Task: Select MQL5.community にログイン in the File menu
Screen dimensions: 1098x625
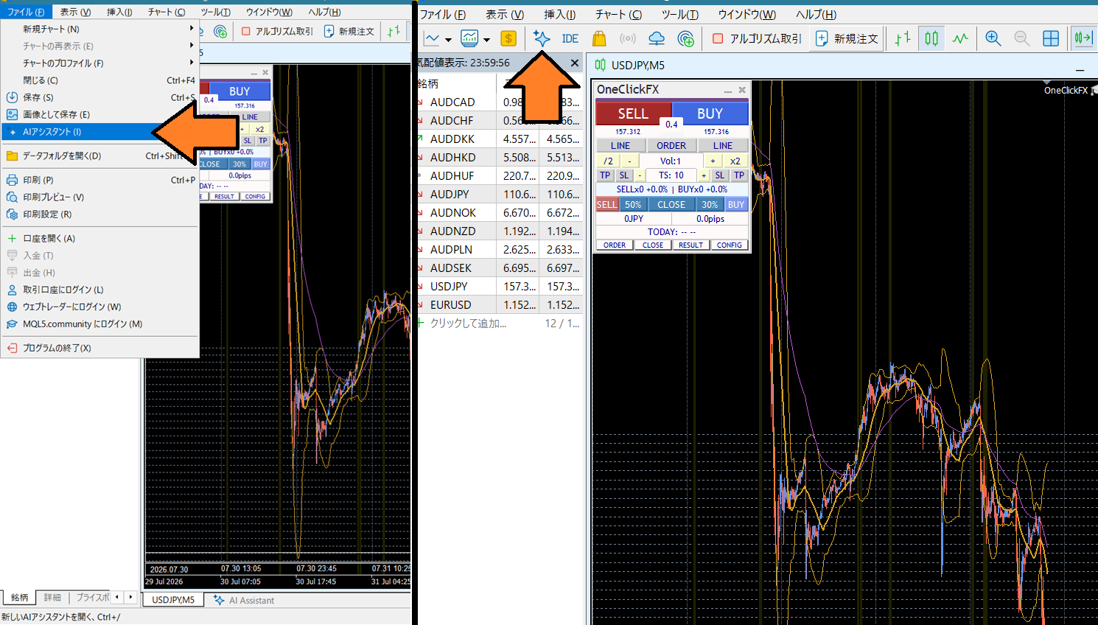Action: [99, 324]
